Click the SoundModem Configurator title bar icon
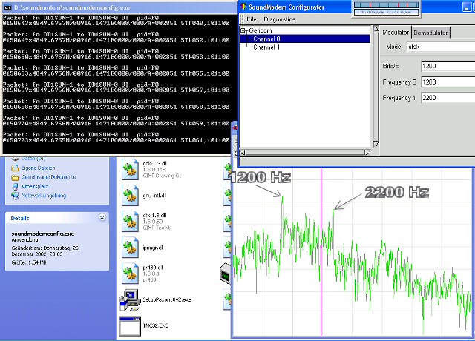 tap(244, 6)
